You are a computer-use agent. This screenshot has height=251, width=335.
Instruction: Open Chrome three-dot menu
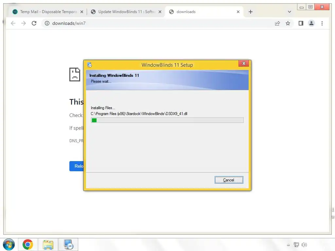(x=322, y=23)
